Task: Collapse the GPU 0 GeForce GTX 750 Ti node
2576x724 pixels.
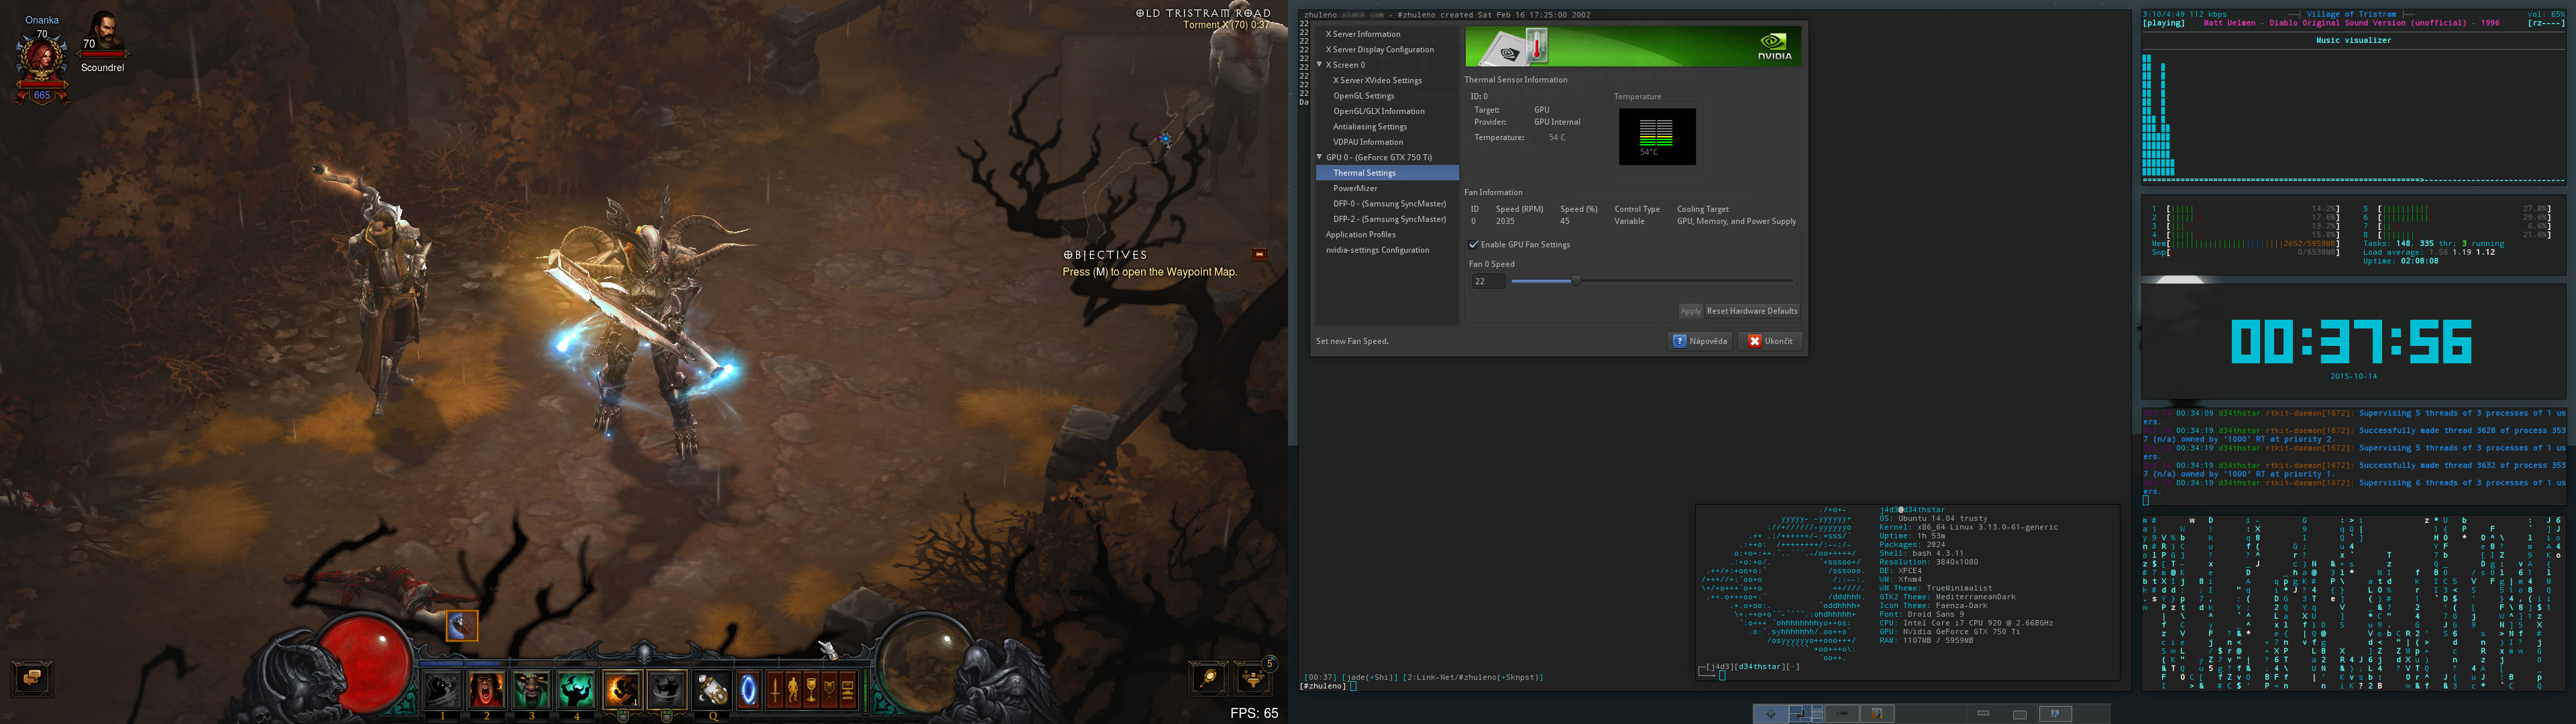Action: (1319, 157)
